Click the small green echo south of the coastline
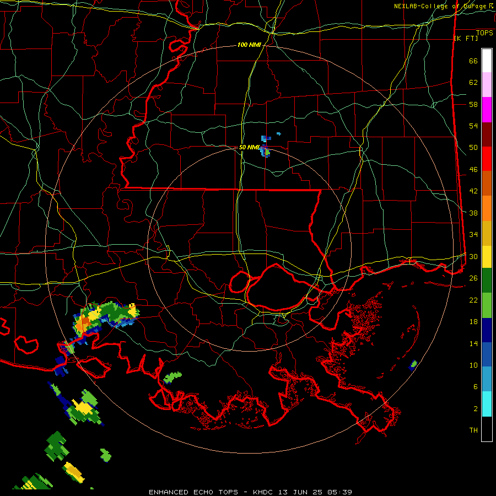This screenshot has height=496, width=496. click(x=172, y=378)
